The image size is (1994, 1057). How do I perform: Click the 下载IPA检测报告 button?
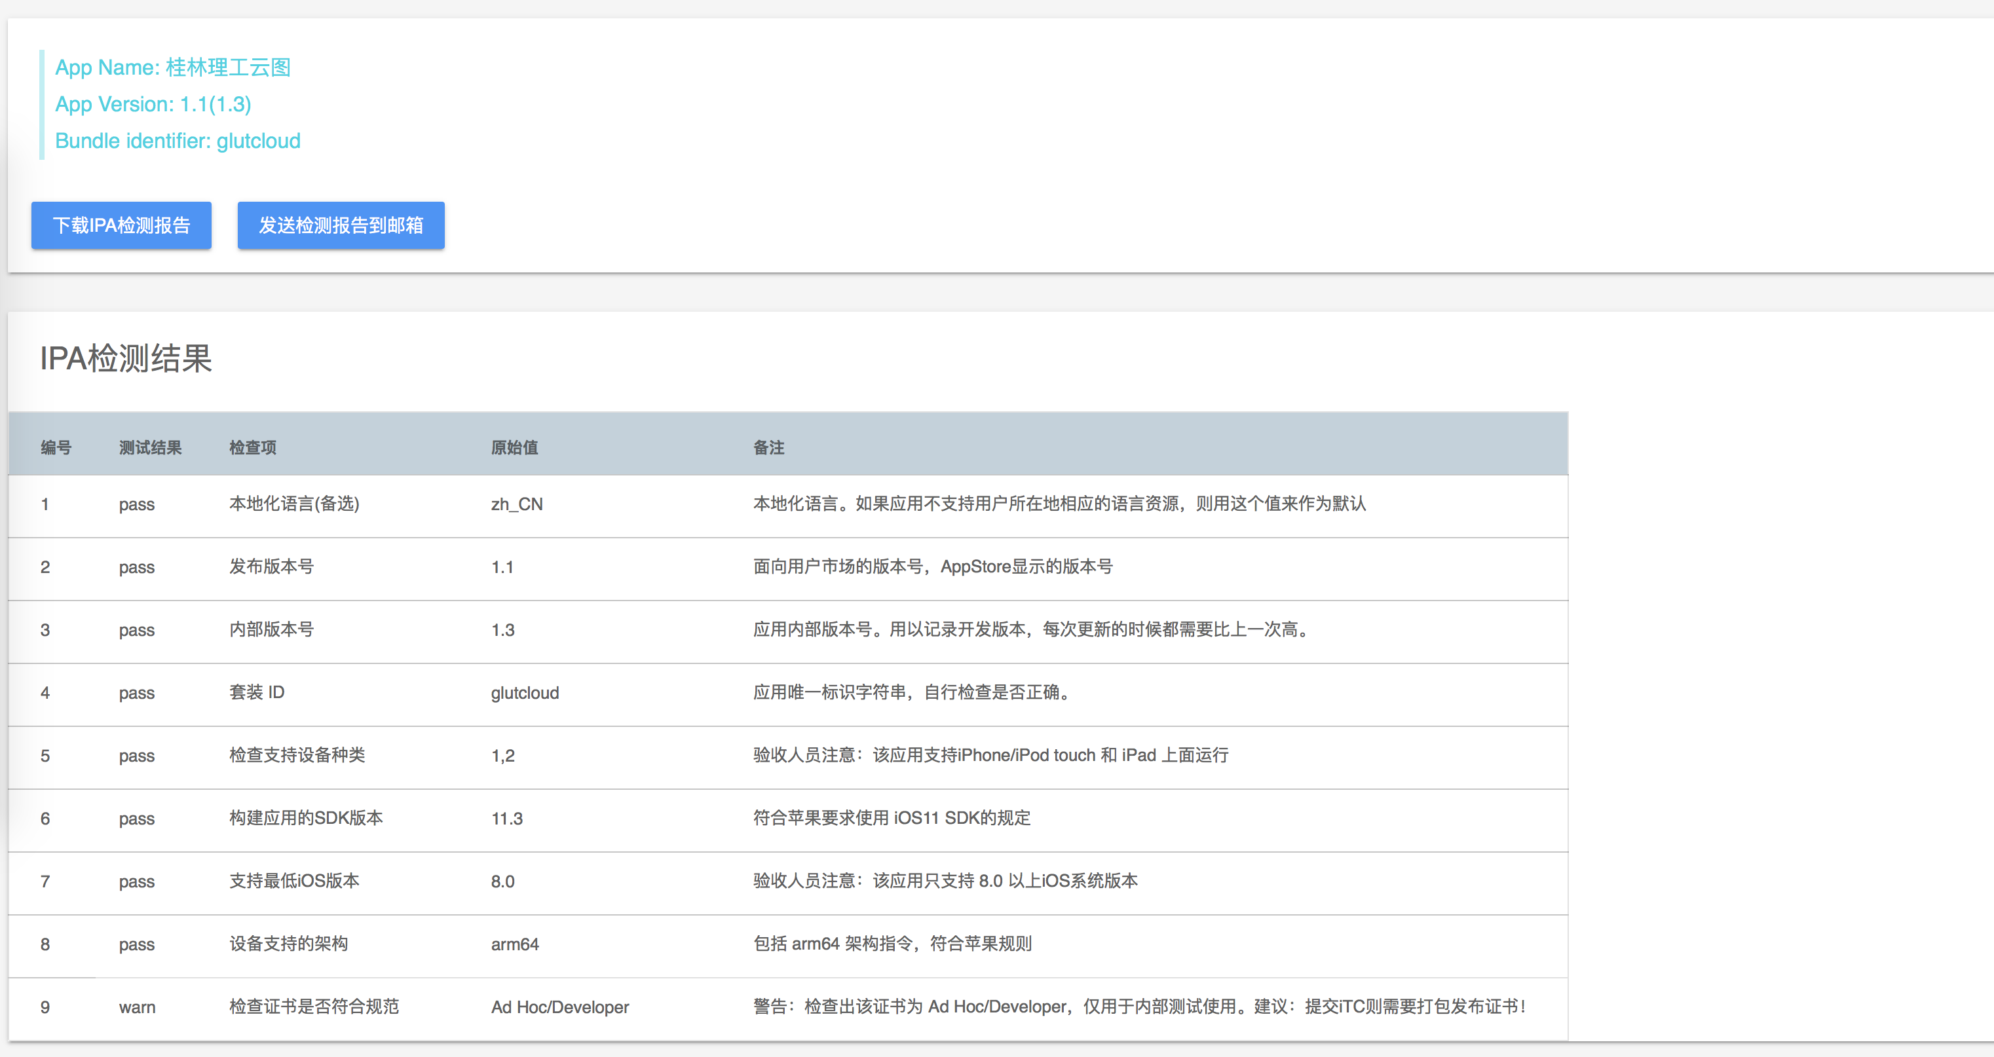121,225
